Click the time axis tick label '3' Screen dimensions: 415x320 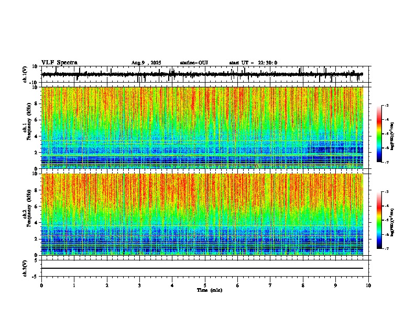pos(139,285)
